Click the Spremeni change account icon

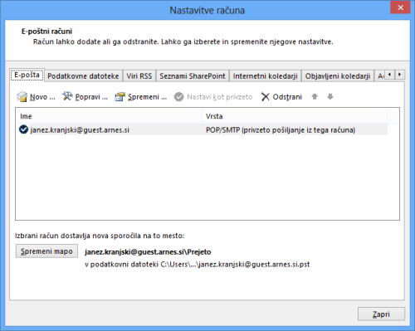click(120, 96)
